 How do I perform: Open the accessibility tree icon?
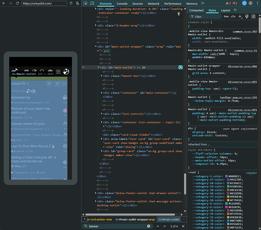pyautogui.click(x=179, y=14)
